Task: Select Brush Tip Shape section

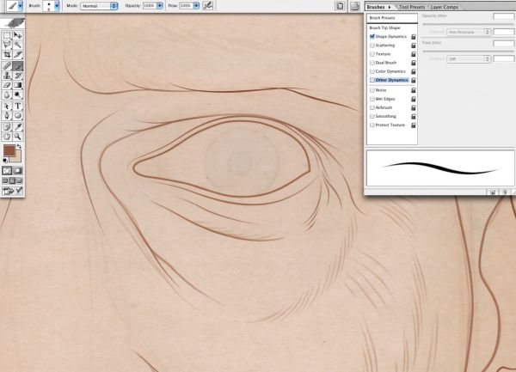Action: tap(384, 28)
